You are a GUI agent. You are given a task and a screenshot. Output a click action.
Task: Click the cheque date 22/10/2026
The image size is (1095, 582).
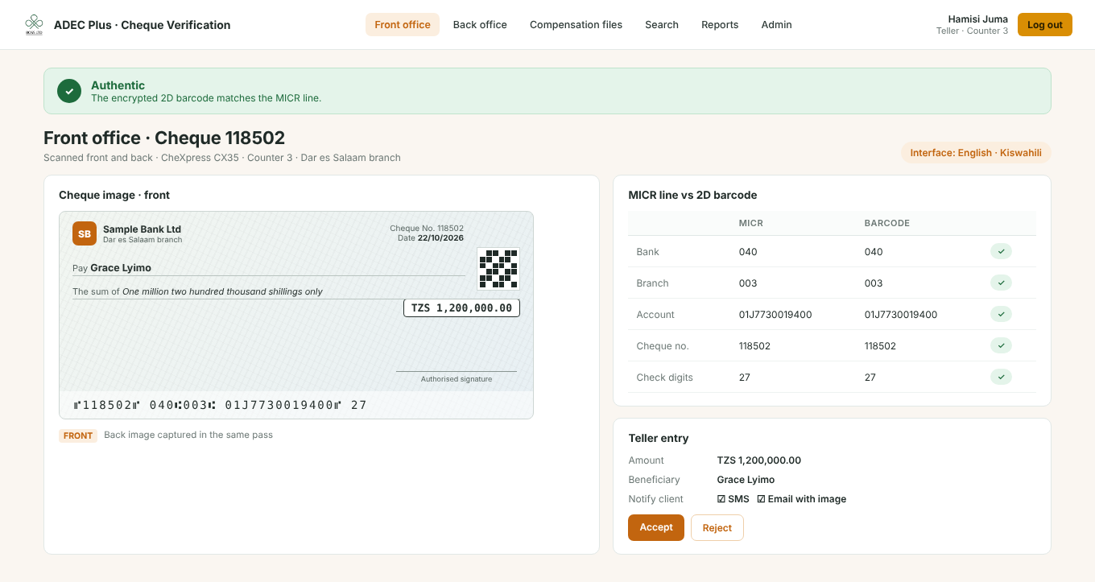[440, 238]
